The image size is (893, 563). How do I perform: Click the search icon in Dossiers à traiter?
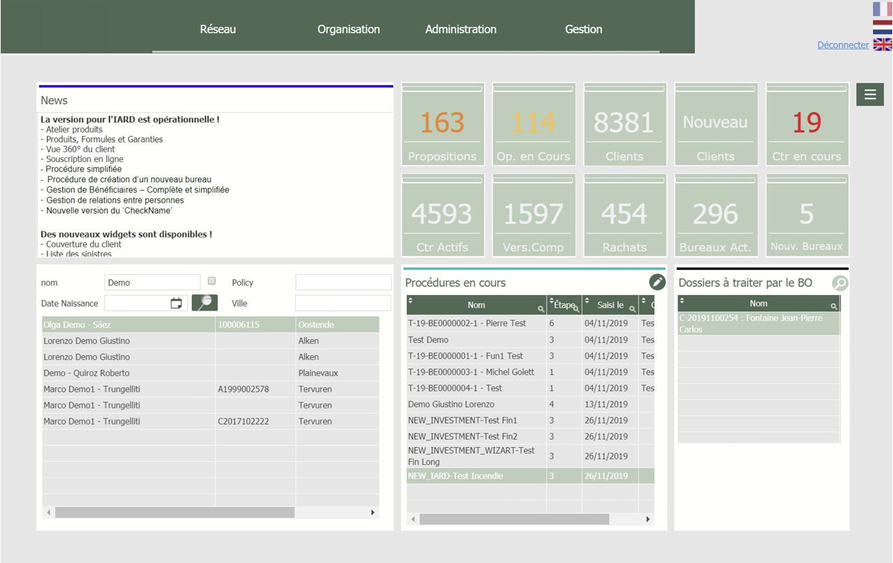point(839,283)
